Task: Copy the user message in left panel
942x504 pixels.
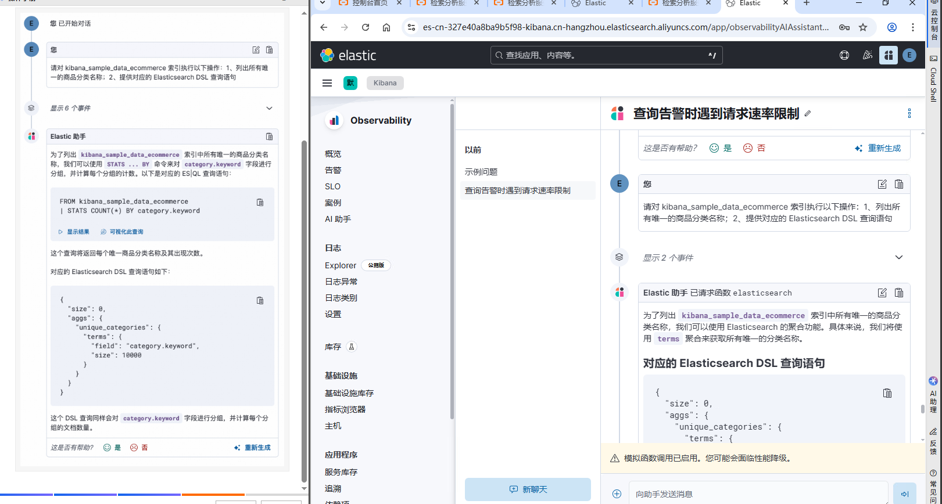Action: (x=270, y=50)
